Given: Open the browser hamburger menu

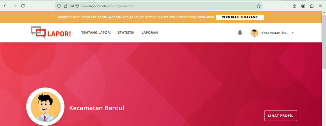Looking at the screenshot, I should tap(320, 6).
